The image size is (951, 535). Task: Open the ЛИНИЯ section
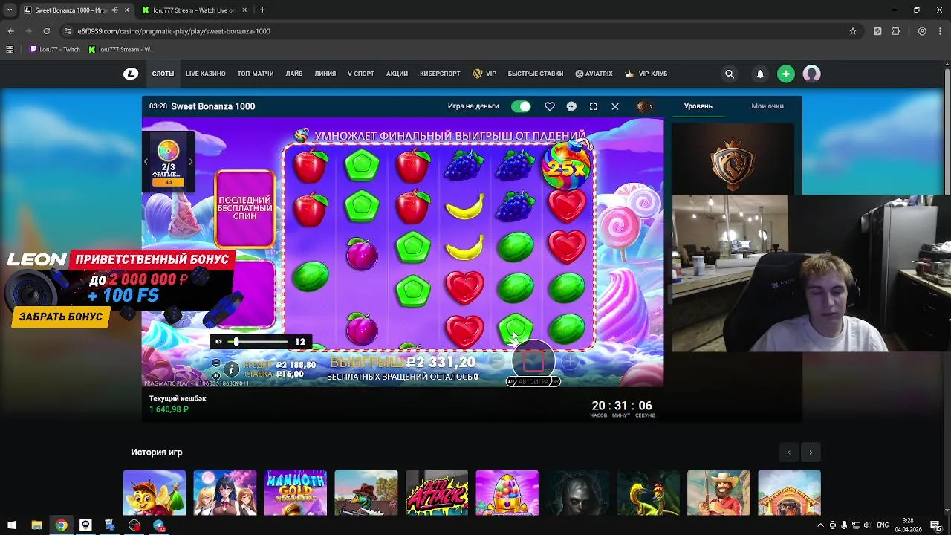pos(325,74)
